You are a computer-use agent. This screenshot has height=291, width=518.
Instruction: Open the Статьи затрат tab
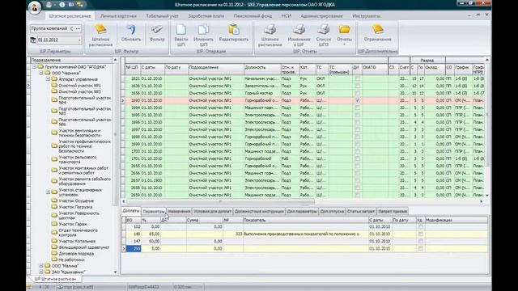coord(361,211)
